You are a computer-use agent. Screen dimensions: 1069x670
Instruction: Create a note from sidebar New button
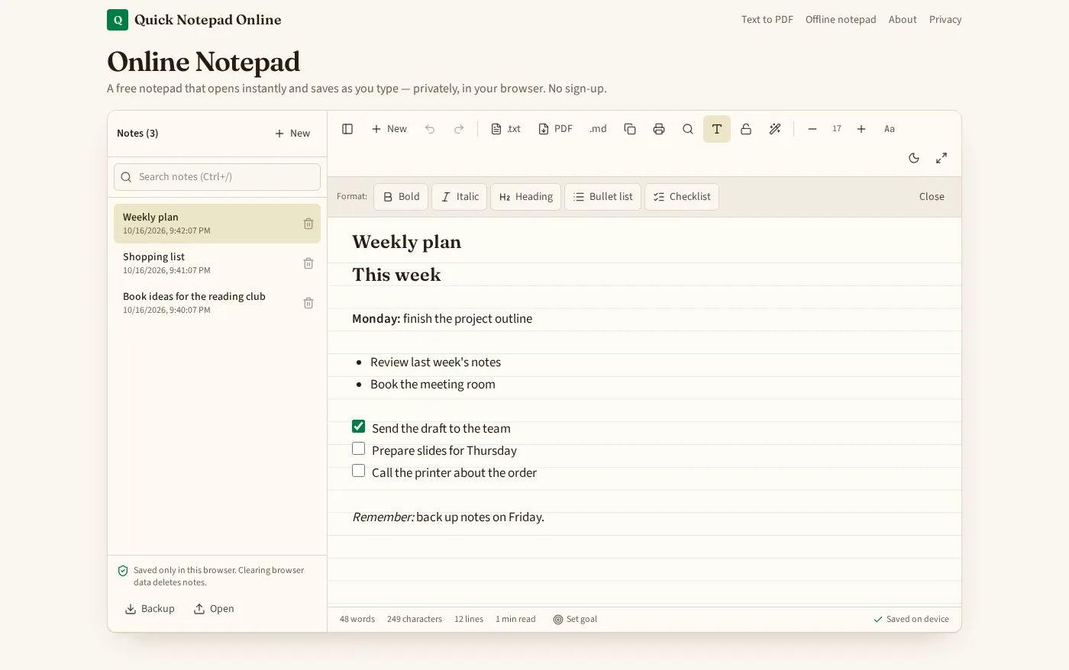292,134
